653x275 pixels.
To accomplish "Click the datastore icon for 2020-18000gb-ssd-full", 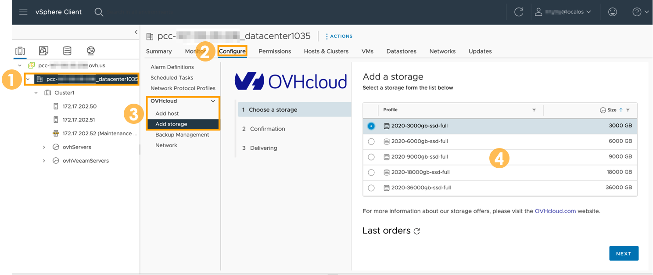I will [387, 172].
